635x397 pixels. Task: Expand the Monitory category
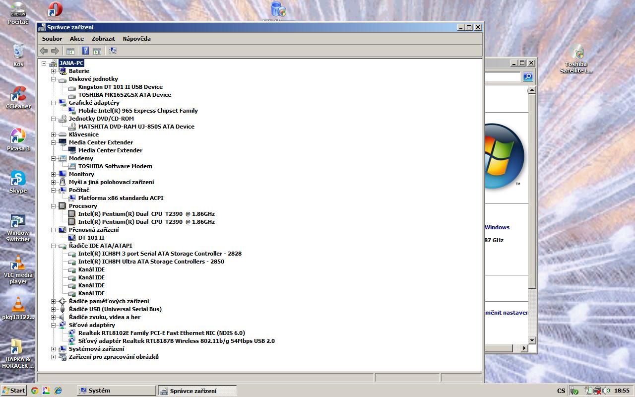click(53, 174)
